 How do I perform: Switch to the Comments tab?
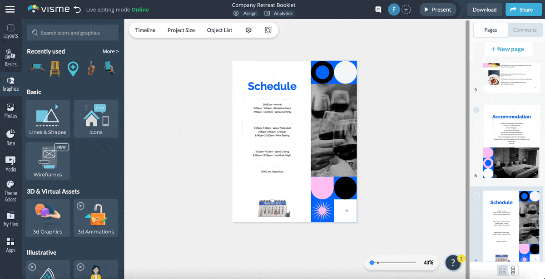[525, 30]
